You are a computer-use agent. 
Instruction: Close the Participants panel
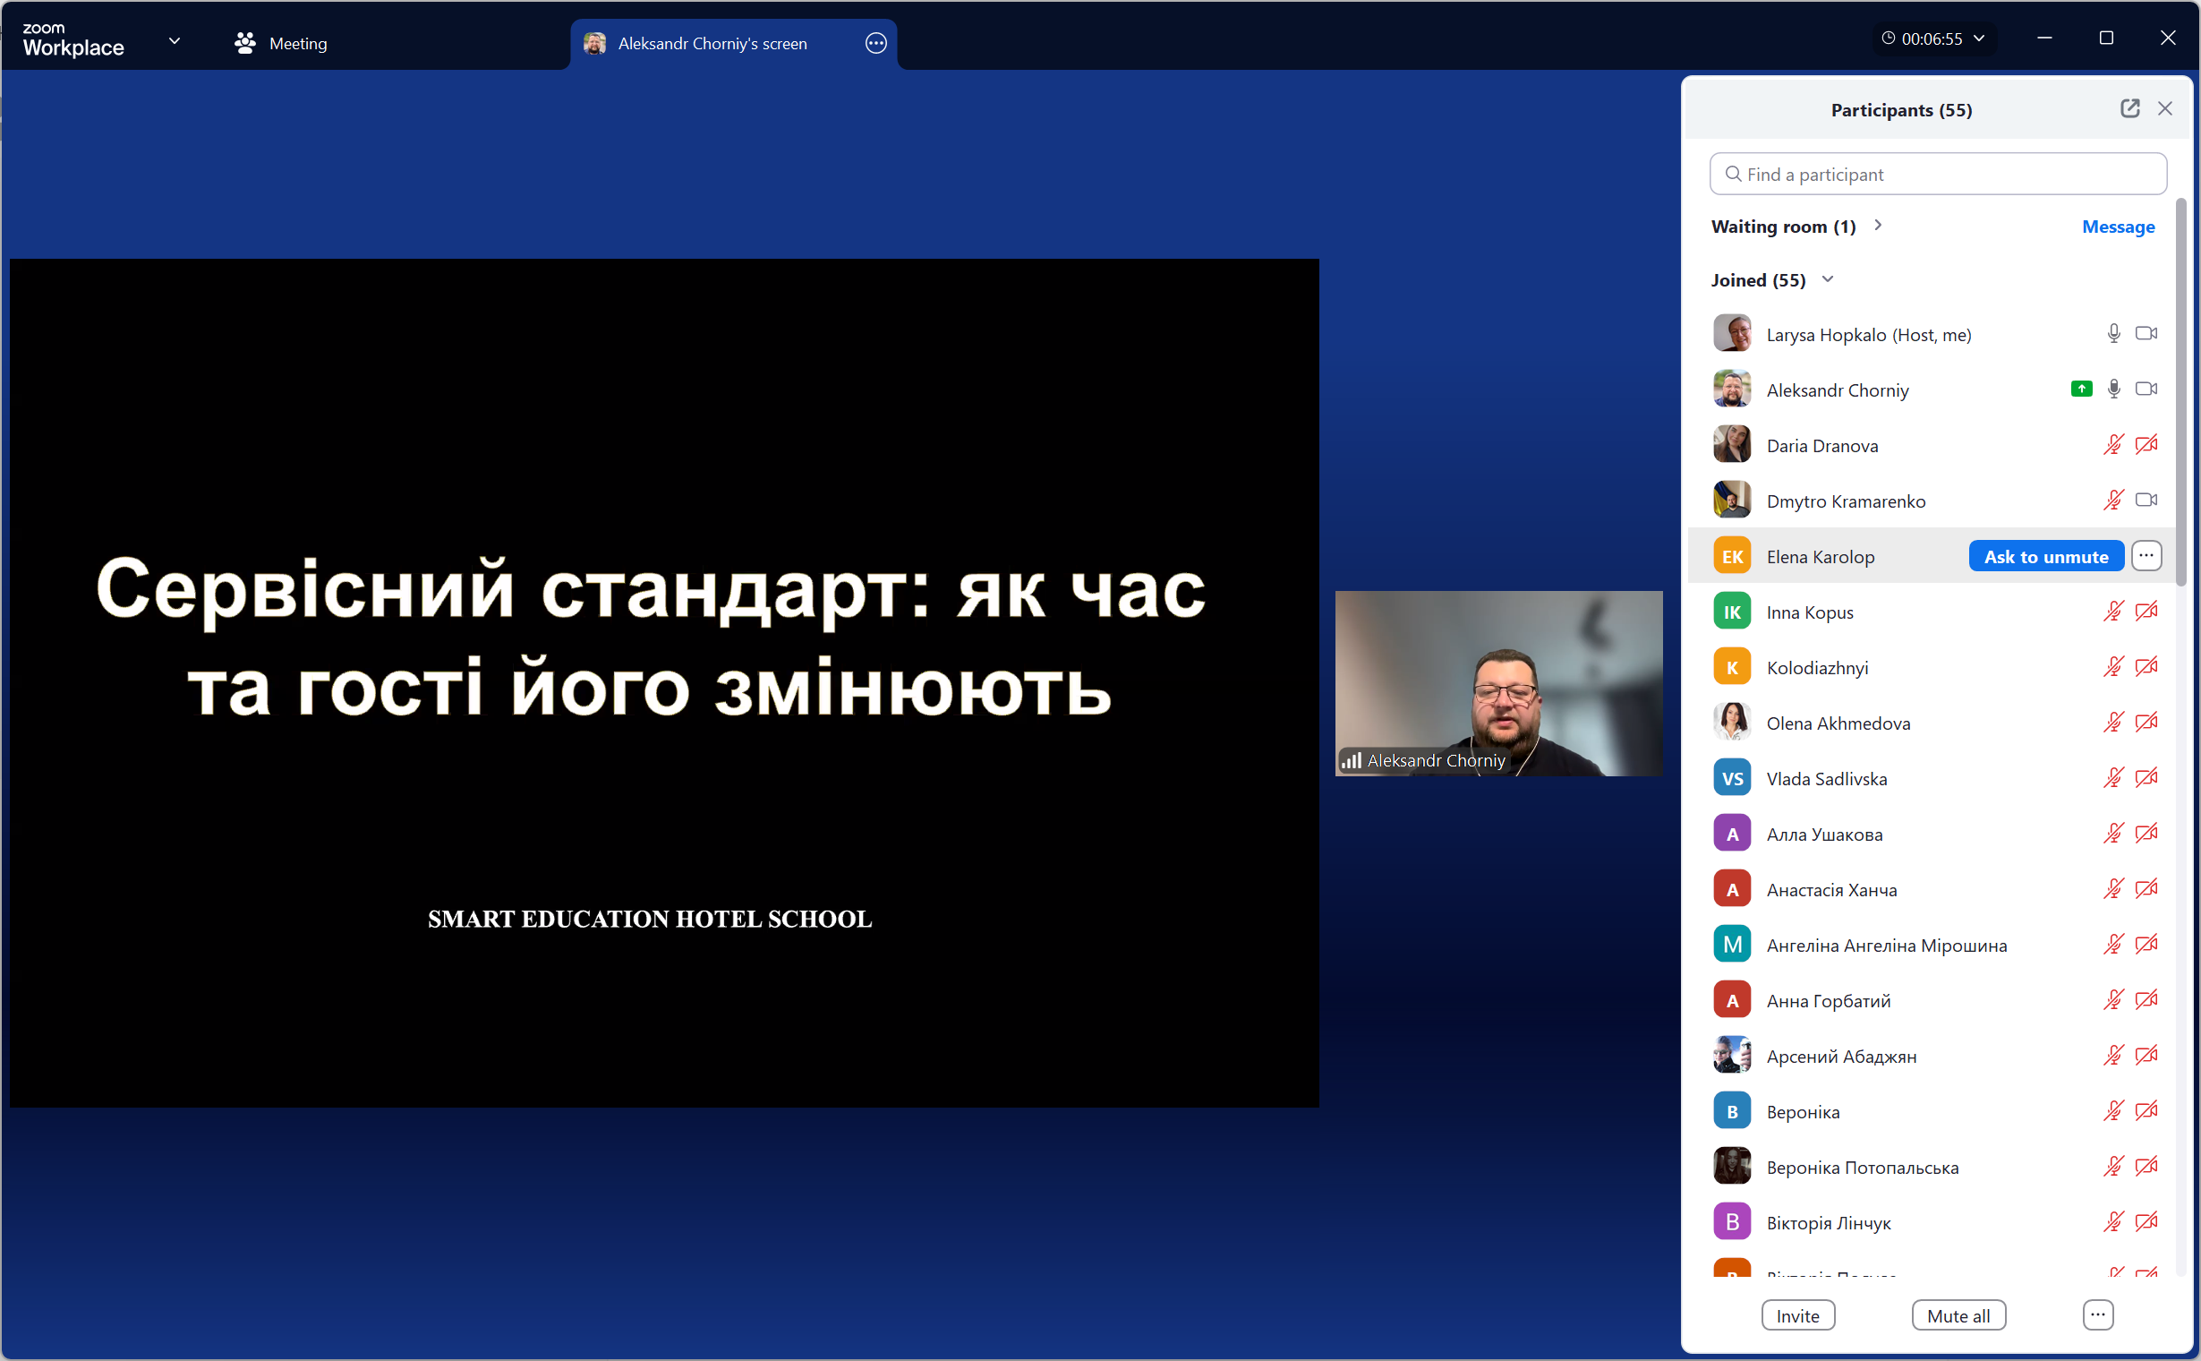[x=2164, y=109]
